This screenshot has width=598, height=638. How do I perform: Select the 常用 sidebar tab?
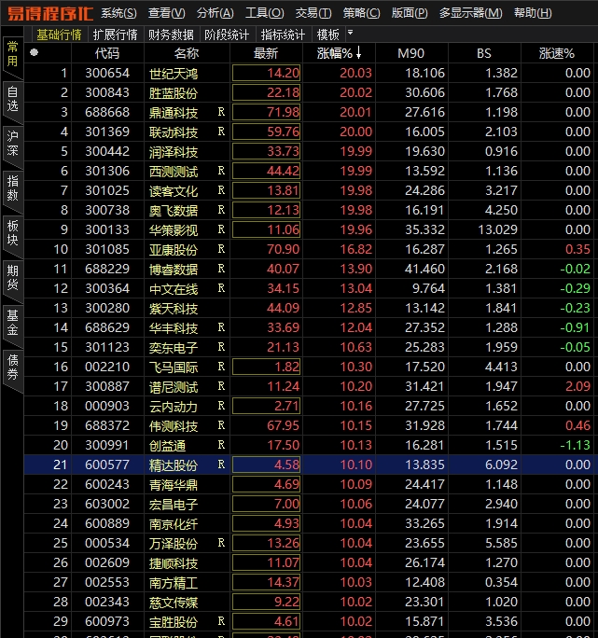tap(13, 54)
